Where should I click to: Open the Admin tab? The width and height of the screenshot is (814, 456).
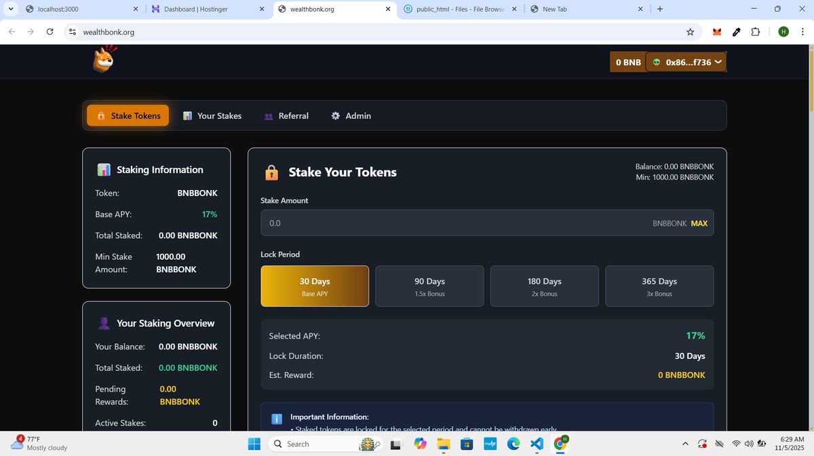coord(351,115)
